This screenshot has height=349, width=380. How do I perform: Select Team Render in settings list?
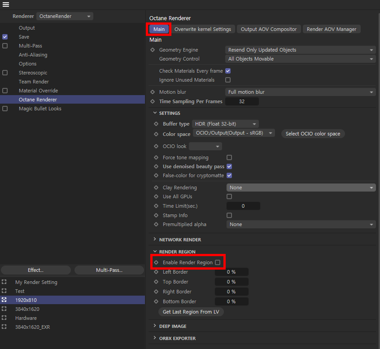(34, 82)
